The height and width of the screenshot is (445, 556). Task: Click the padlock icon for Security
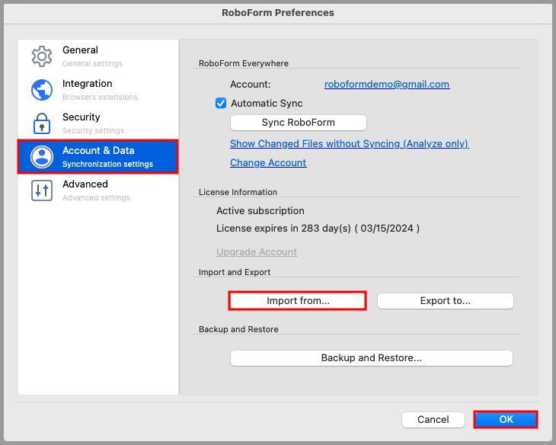41,123
